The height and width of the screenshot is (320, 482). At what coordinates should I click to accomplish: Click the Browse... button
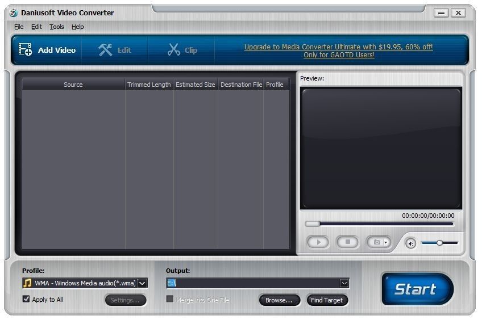tap(280, 300)
